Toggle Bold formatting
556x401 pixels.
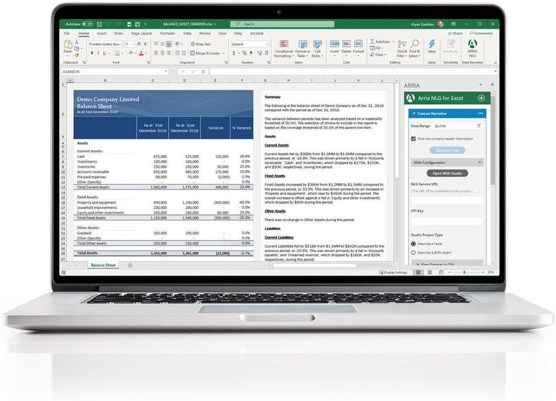[x=92, y=53]
